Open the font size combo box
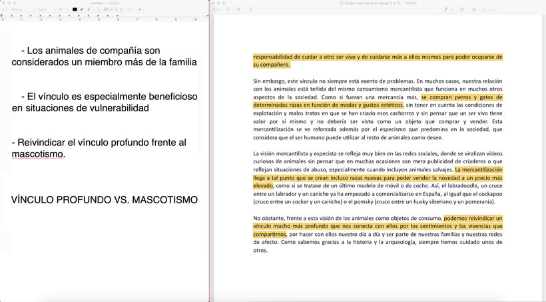 [63, 9]
